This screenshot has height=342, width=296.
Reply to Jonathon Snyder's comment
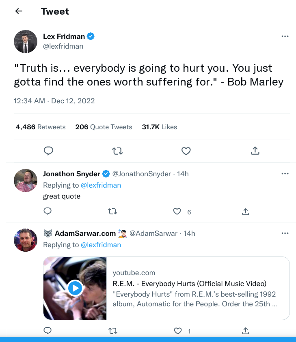point(48,211)
